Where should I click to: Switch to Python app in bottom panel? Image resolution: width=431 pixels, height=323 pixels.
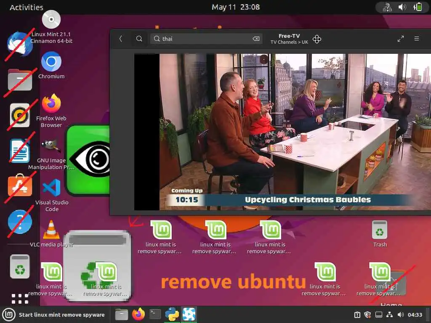pos(172,314)
